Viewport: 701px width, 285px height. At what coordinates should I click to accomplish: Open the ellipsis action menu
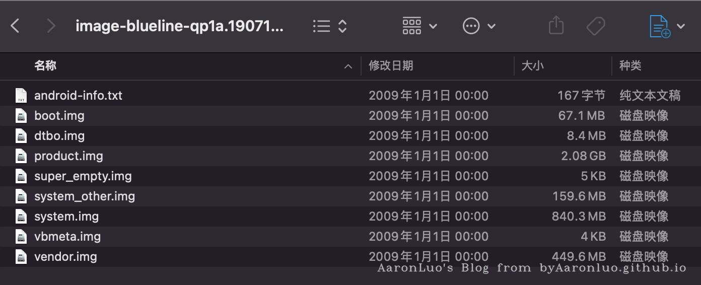[x=478, y=26]
